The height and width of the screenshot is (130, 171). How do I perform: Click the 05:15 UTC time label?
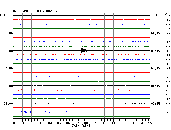155,103
